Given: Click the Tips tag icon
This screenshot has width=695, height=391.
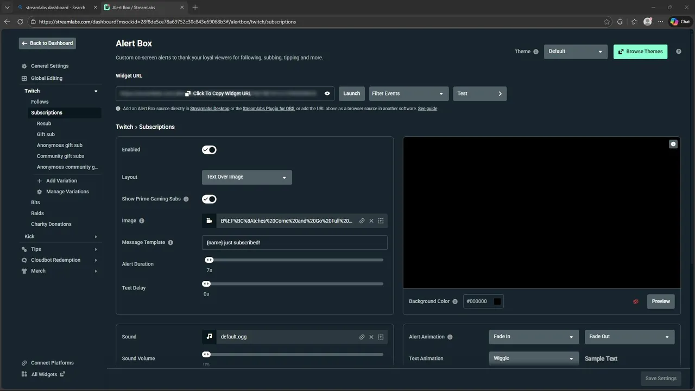Looking at the screenshot, I should pos(24,249).
